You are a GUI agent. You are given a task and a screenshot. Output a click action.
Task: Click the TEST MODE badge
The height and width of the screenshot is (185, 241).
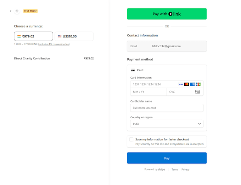[30, 11]
